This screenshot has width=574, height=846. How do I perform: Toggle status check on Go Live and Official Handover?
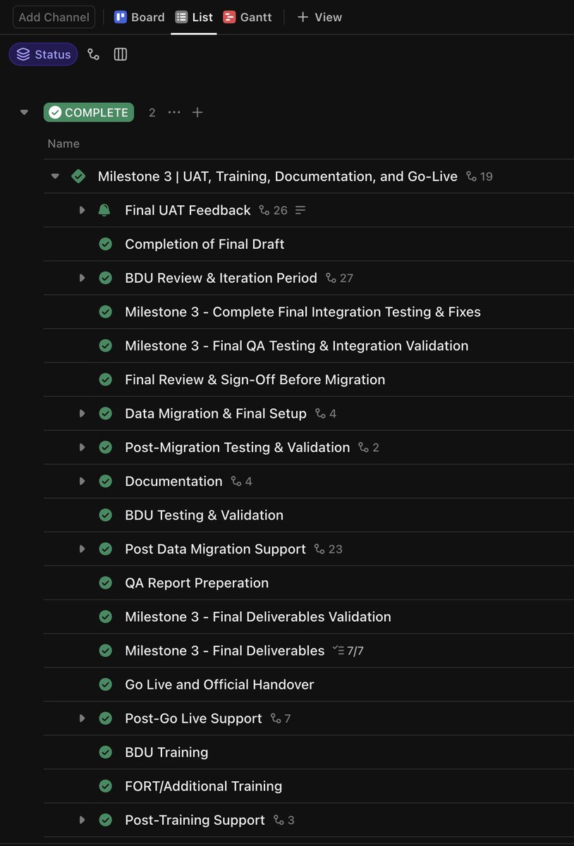click(x=106, y=685)
